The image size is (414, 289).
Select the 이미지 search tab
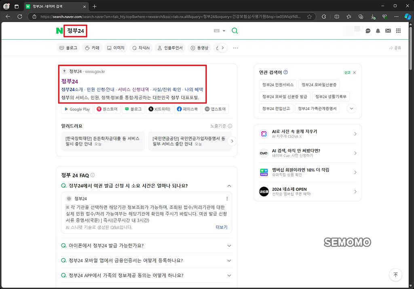click(116, 48)
